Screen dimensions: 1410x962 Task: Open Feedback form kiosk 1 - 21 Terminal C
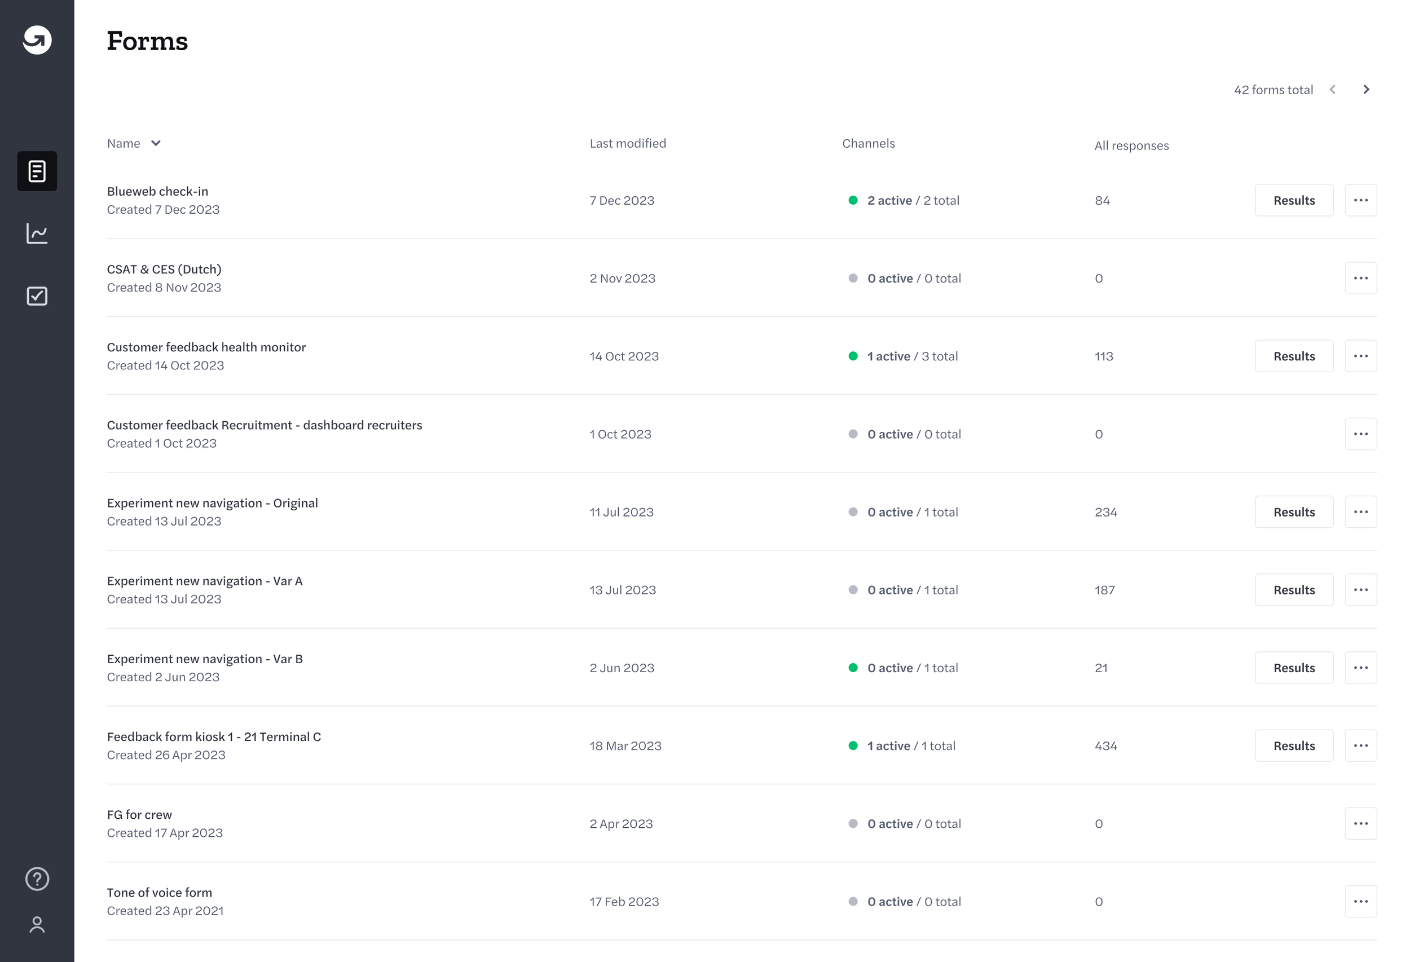click(214, 737)
